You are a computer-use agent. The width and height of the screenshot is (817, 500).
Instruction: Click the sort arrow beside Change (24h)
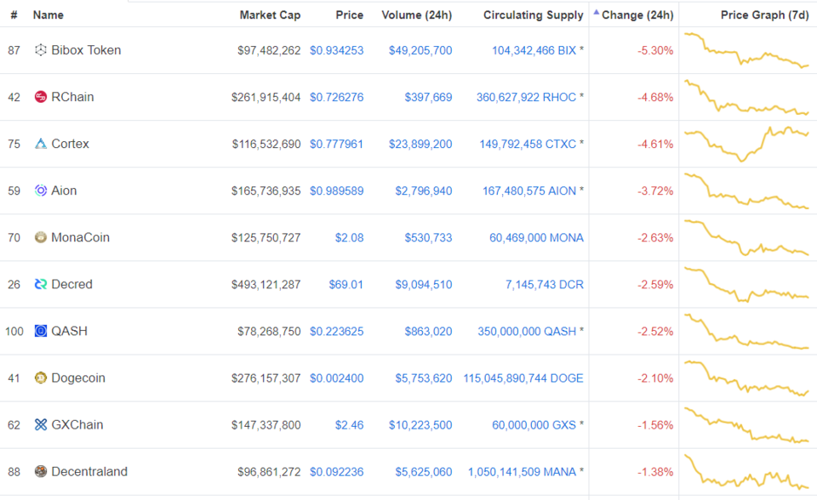[x=596, y=12]
